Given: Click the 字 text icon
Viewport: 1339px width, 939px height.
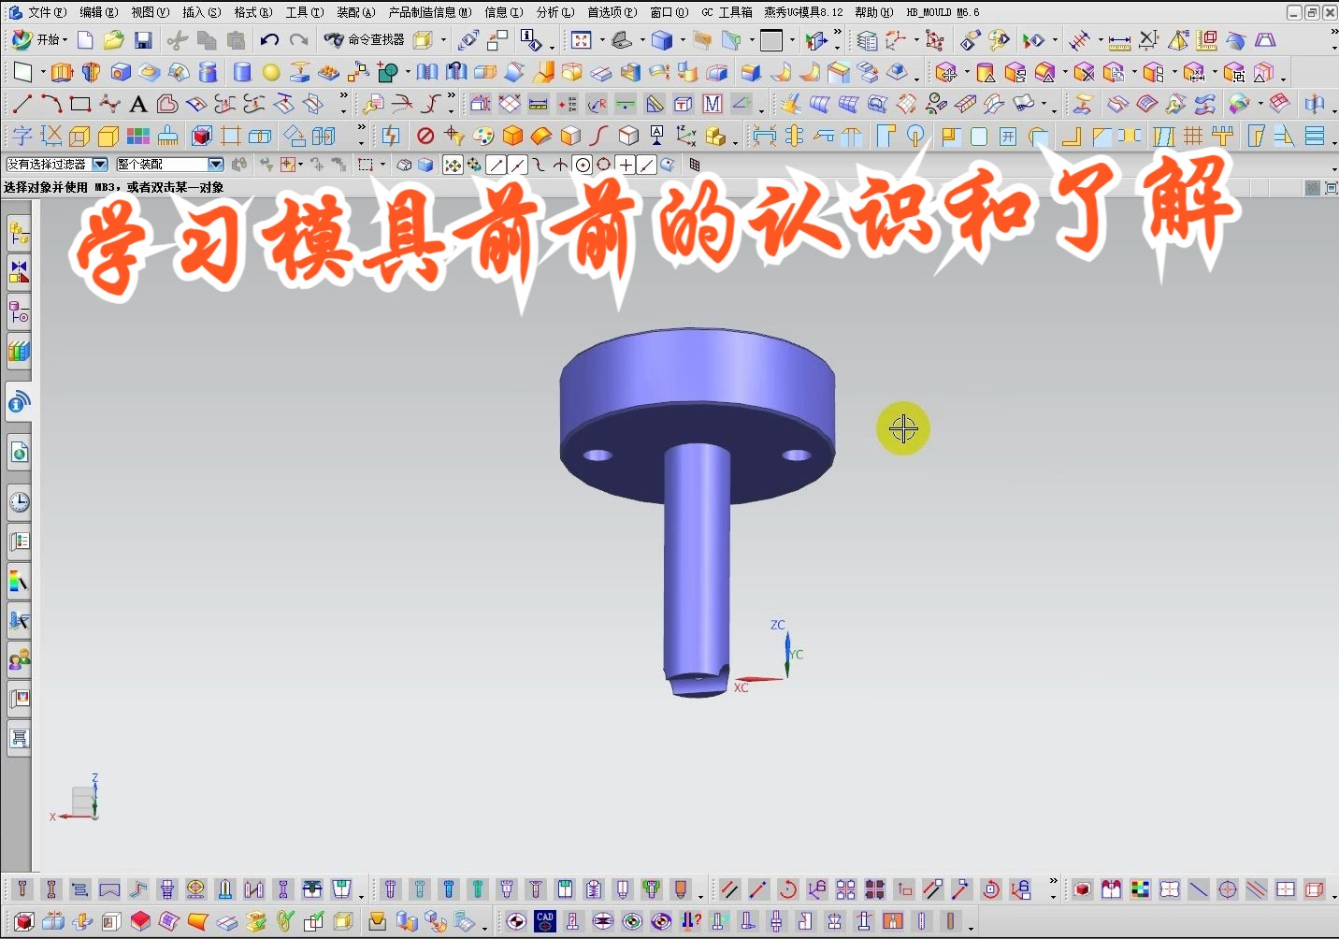Looking at the screenshot, I should tap(22, 136).
